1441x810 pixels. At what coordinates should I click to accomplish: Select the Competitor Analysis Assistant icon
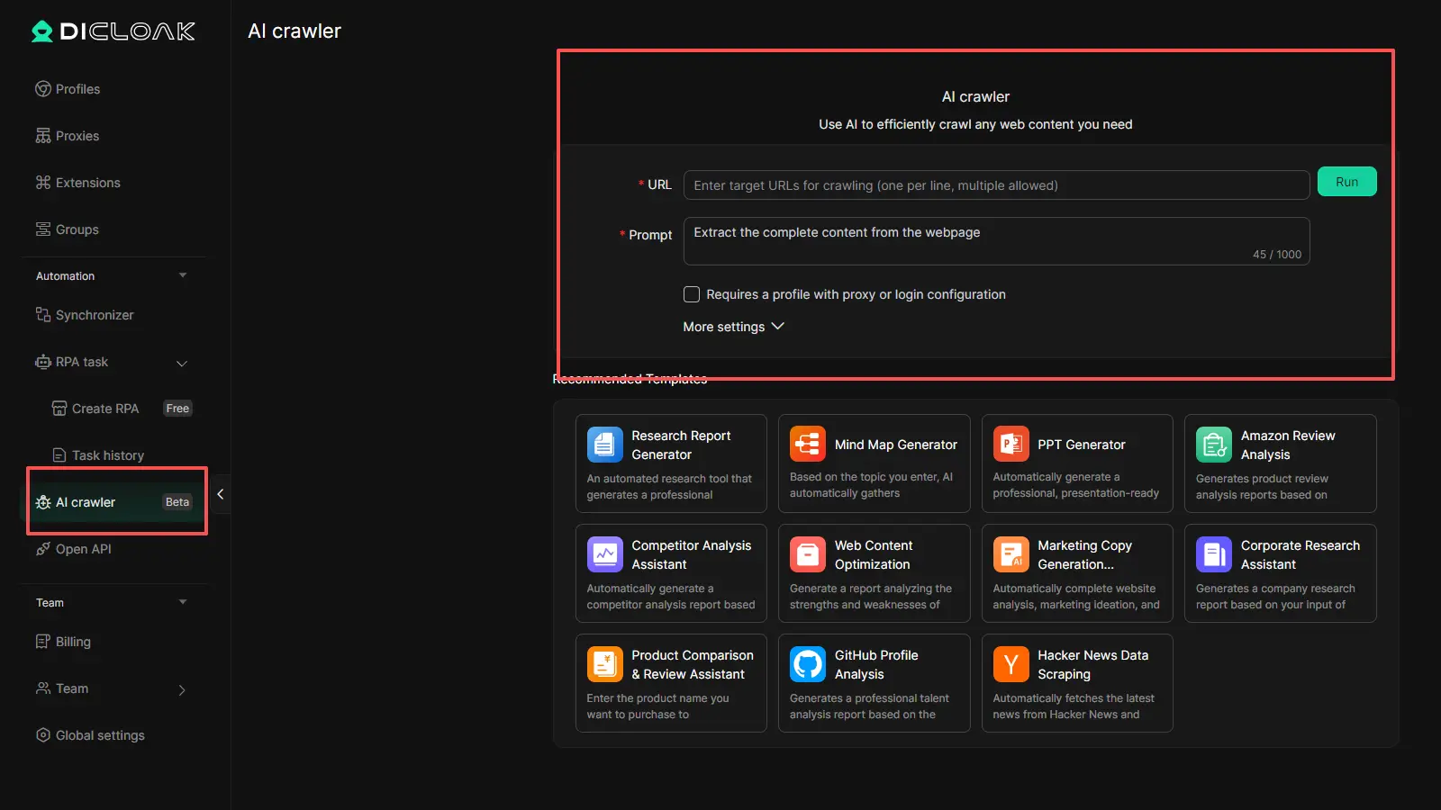604,554
